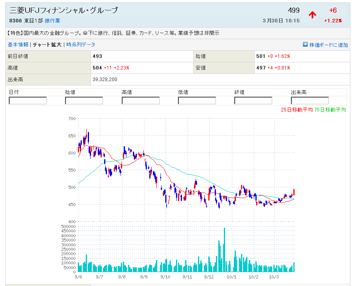Click the stock code 8306
Image resolution: width=352 pixels, height=286 pixels.
click(16, 21)
